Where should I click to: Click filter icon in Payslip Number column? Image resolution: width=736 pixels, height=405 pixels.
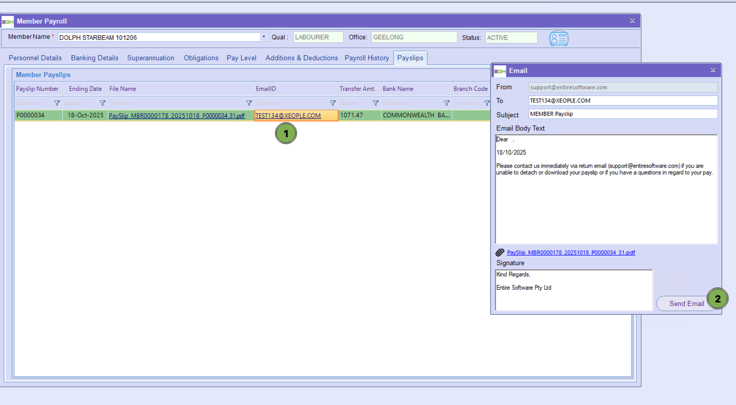57,103
